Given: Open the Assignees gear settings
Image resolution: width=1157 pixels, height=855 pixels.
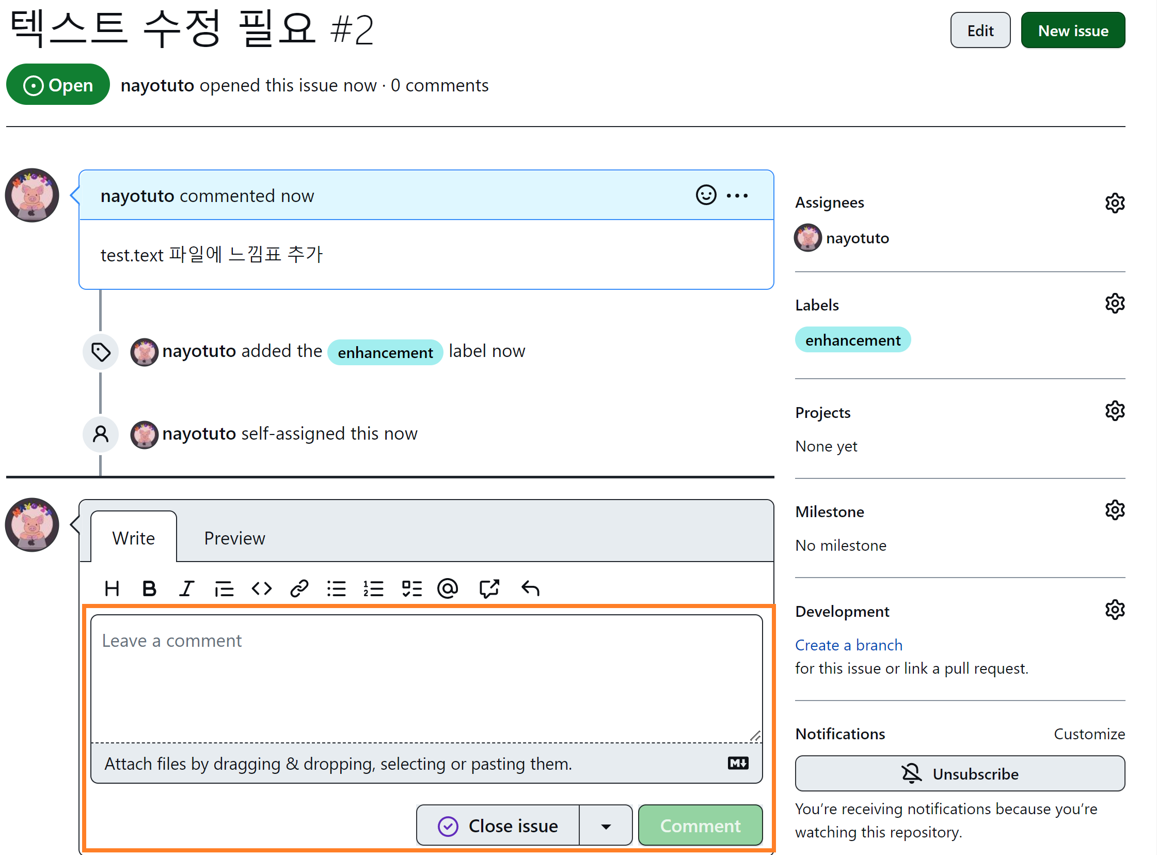Looking at the screenshot, I should coord(1115,203).
